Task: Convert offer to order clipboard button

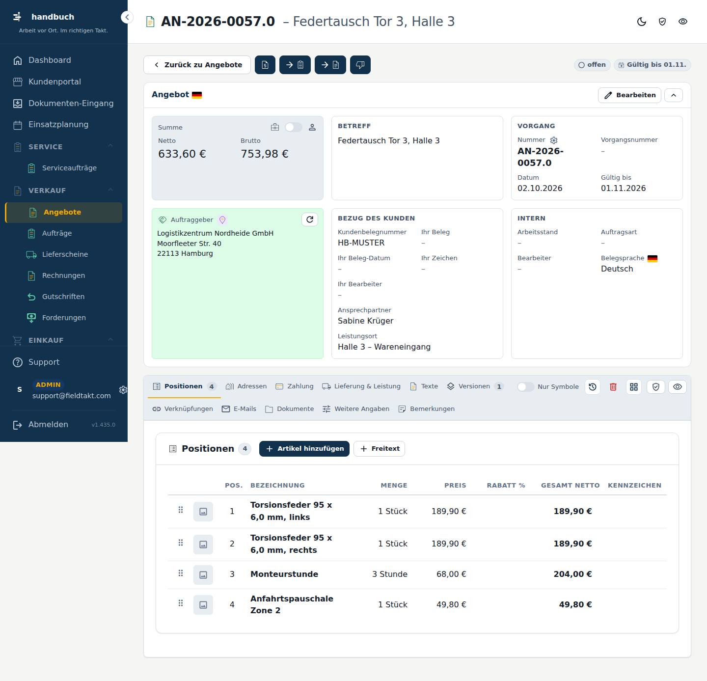Action: [x=295, y=65]
